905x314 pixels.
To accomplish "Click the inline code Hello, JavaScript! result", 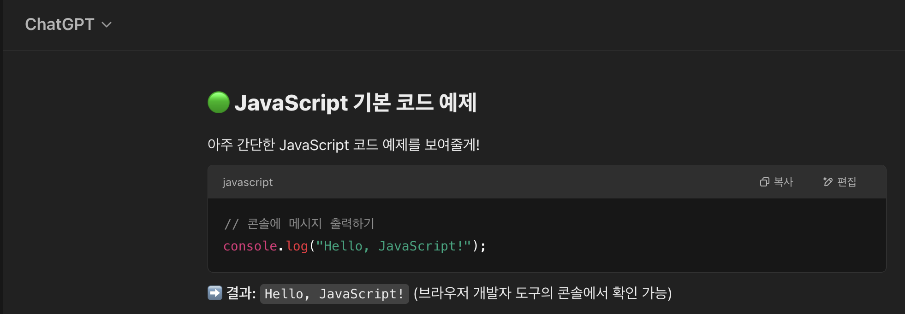I will 334,294.
